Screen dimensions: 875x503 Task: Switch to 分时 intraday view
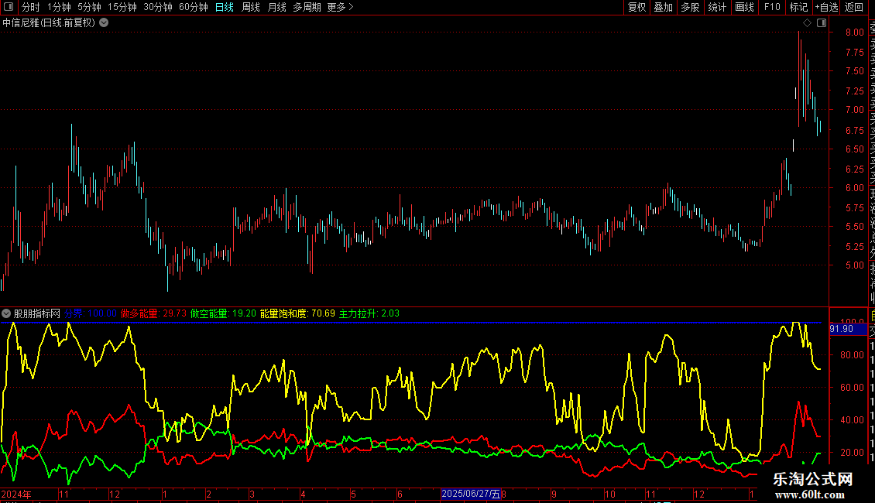31,7
